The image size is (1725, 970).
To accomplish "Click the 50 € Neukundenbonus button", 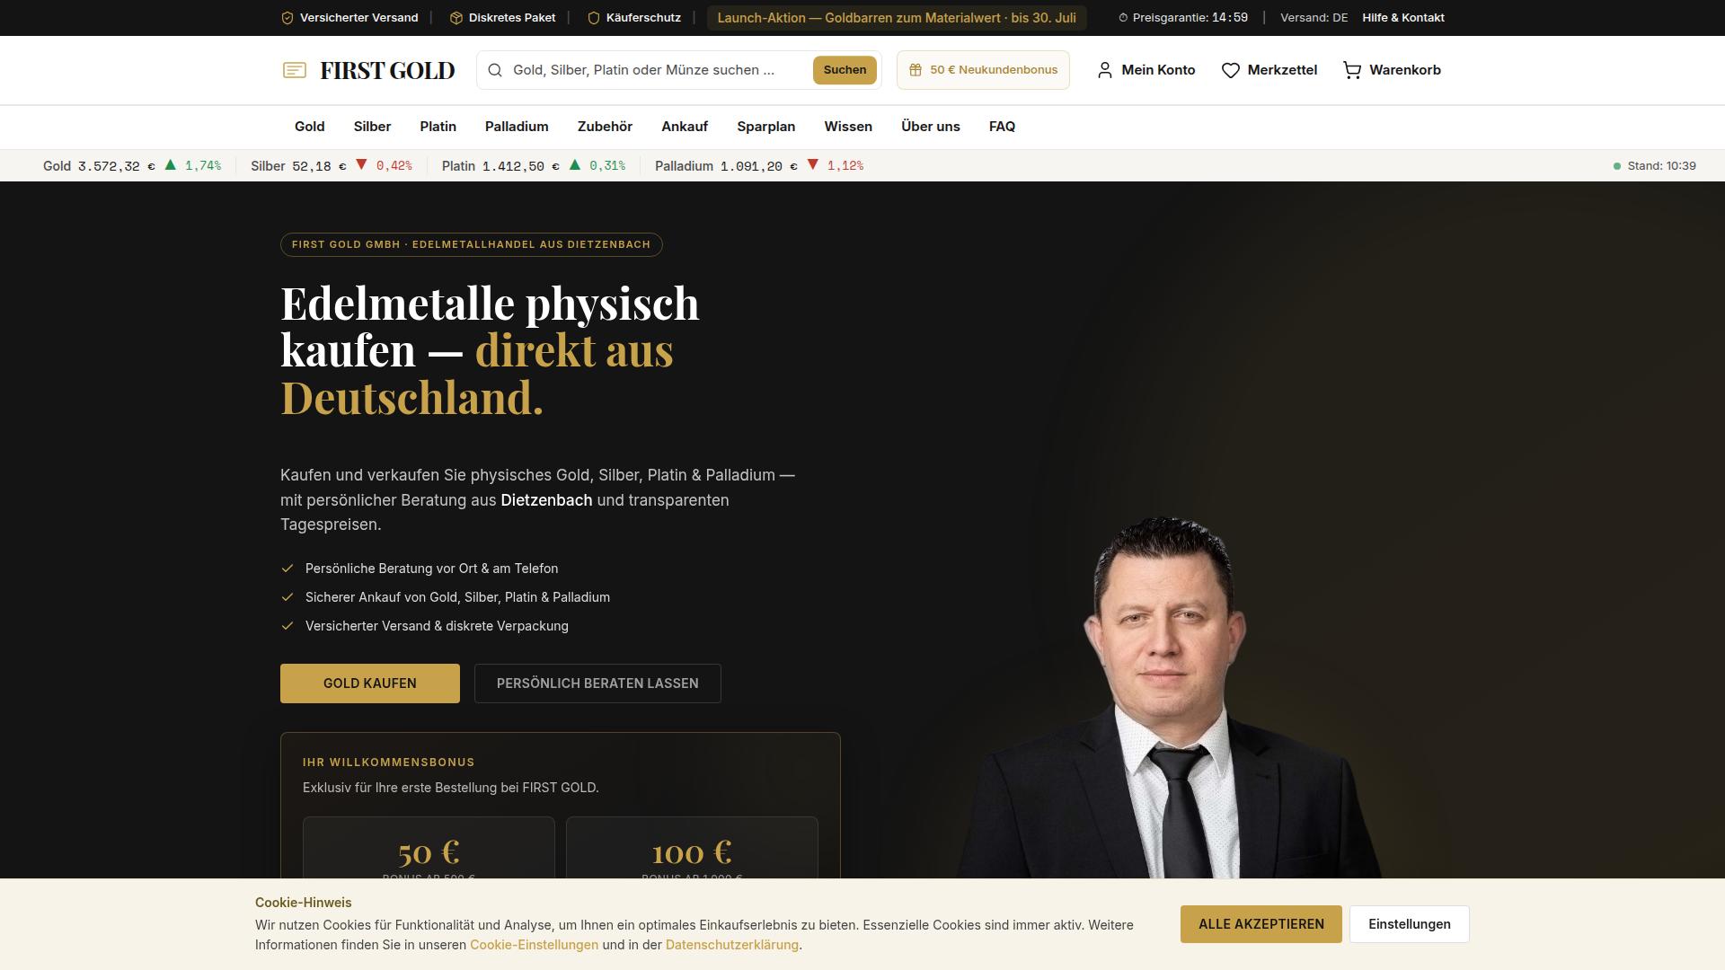I will pos(983,70).
